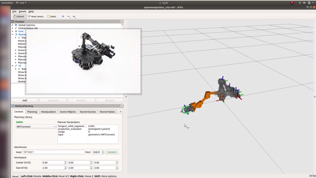The height and width of the screenshot is (178, 316).
Task: Click the Focus Camera toolbar icon
Action: coord(63,17)
